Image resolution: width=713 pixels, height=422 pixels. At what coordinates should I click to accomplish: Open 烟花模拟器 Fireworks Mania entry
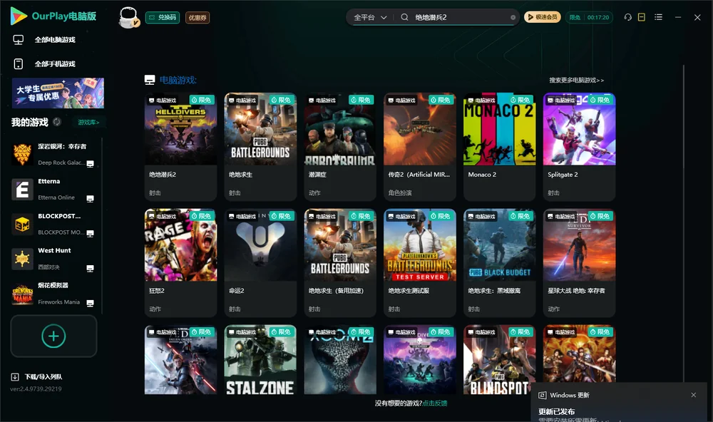coord(53,293)
